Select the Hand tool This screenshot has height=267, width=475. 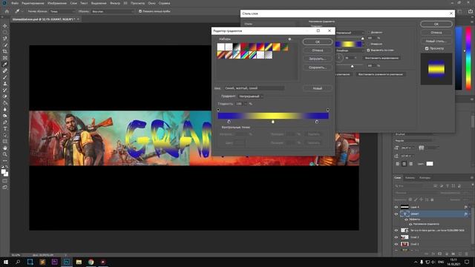pyautogui.click(x=5, y=148)
